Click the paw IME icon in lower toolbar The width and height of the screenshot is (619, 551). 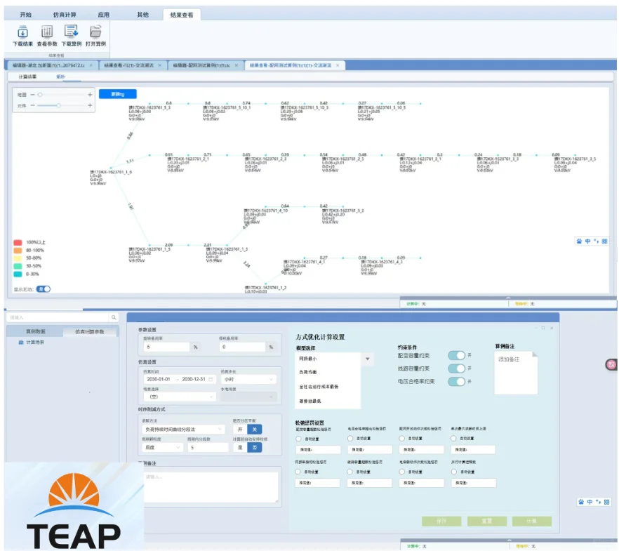coord(580,502)
